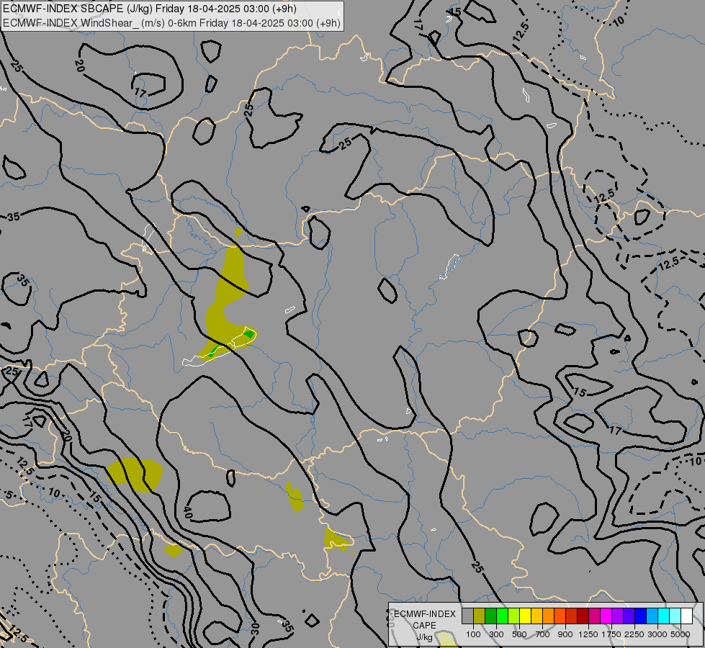Click the olive swatch in the CAPE legend

[x=480, y=616]
